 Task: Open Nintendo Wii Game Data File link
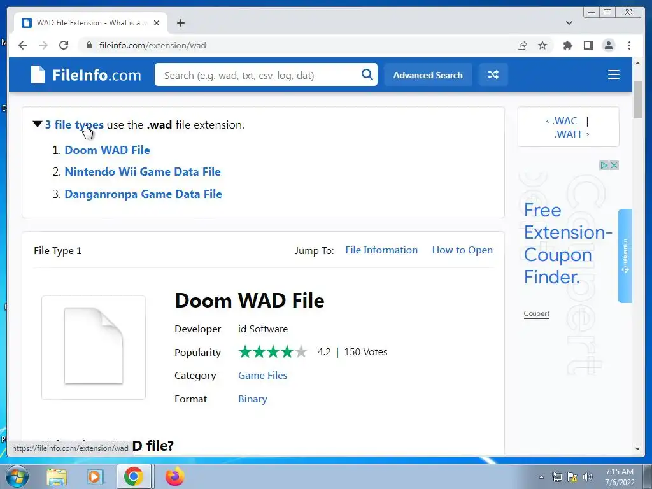[x=143, y=172]
